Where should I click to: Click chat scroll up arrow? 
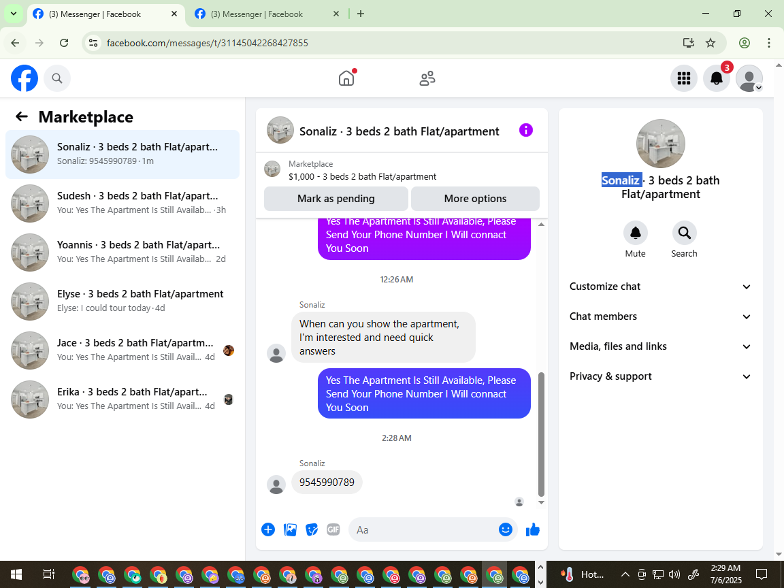coord(541,225)
